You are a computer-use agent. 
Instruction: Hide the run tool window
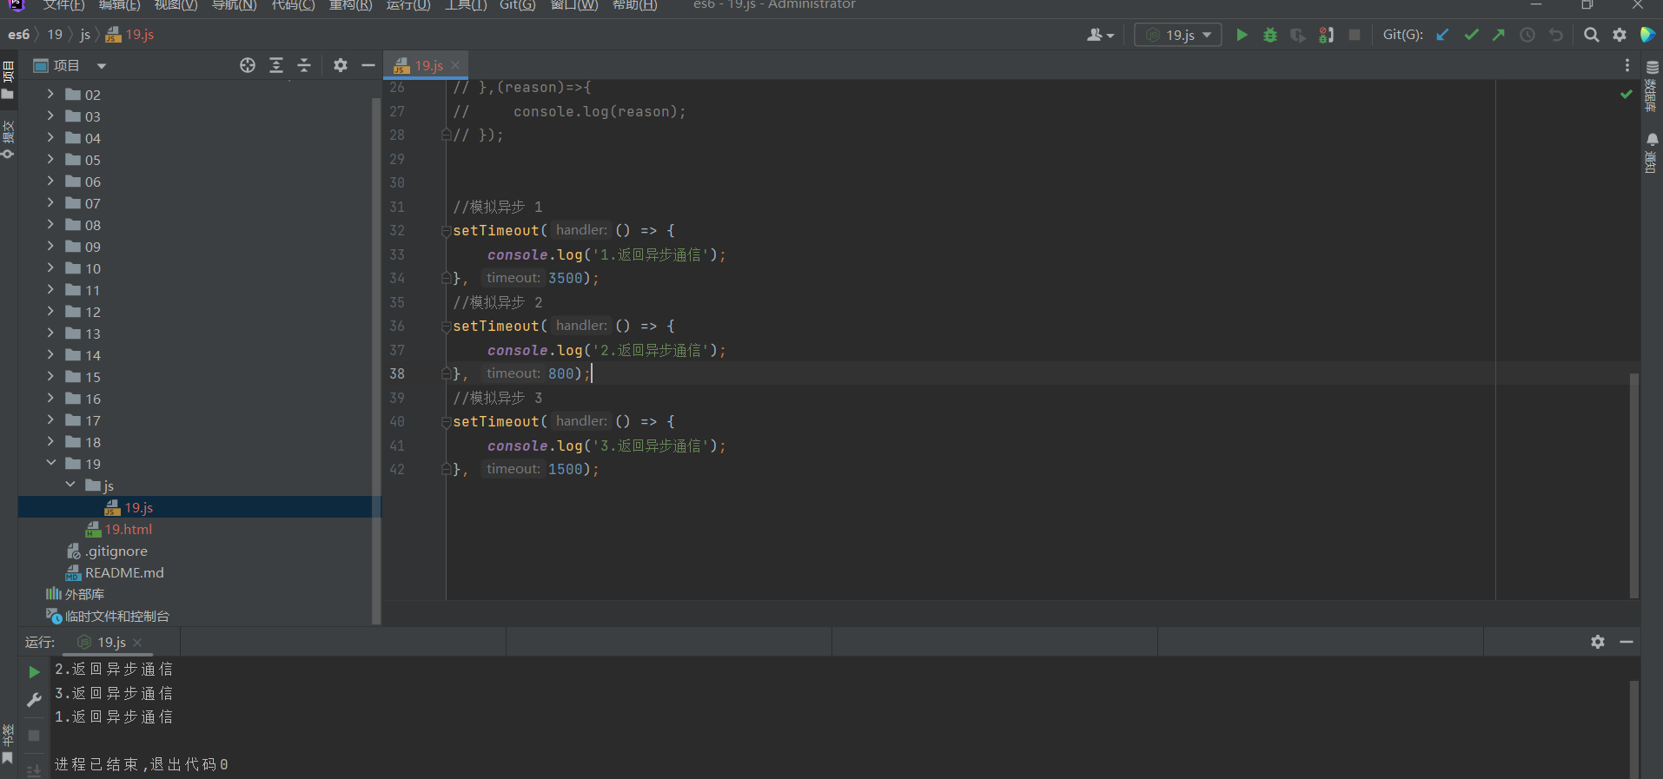[1627, 642]
